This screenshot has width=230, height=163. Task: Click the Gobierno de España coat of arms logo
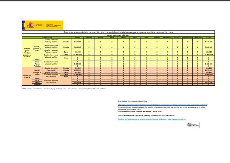coord(31,25)
